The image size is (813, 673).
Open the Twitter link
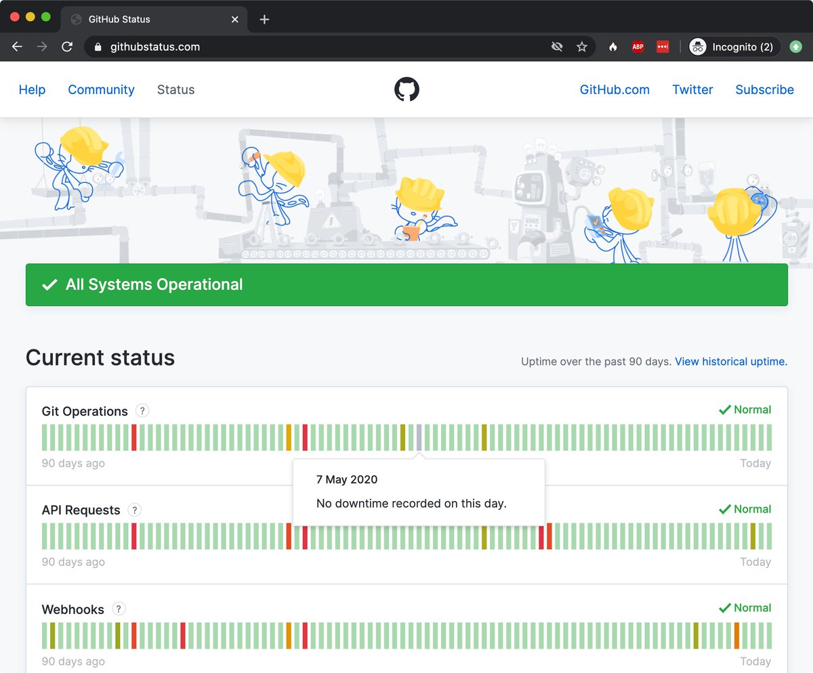click(x=692, y=89)
